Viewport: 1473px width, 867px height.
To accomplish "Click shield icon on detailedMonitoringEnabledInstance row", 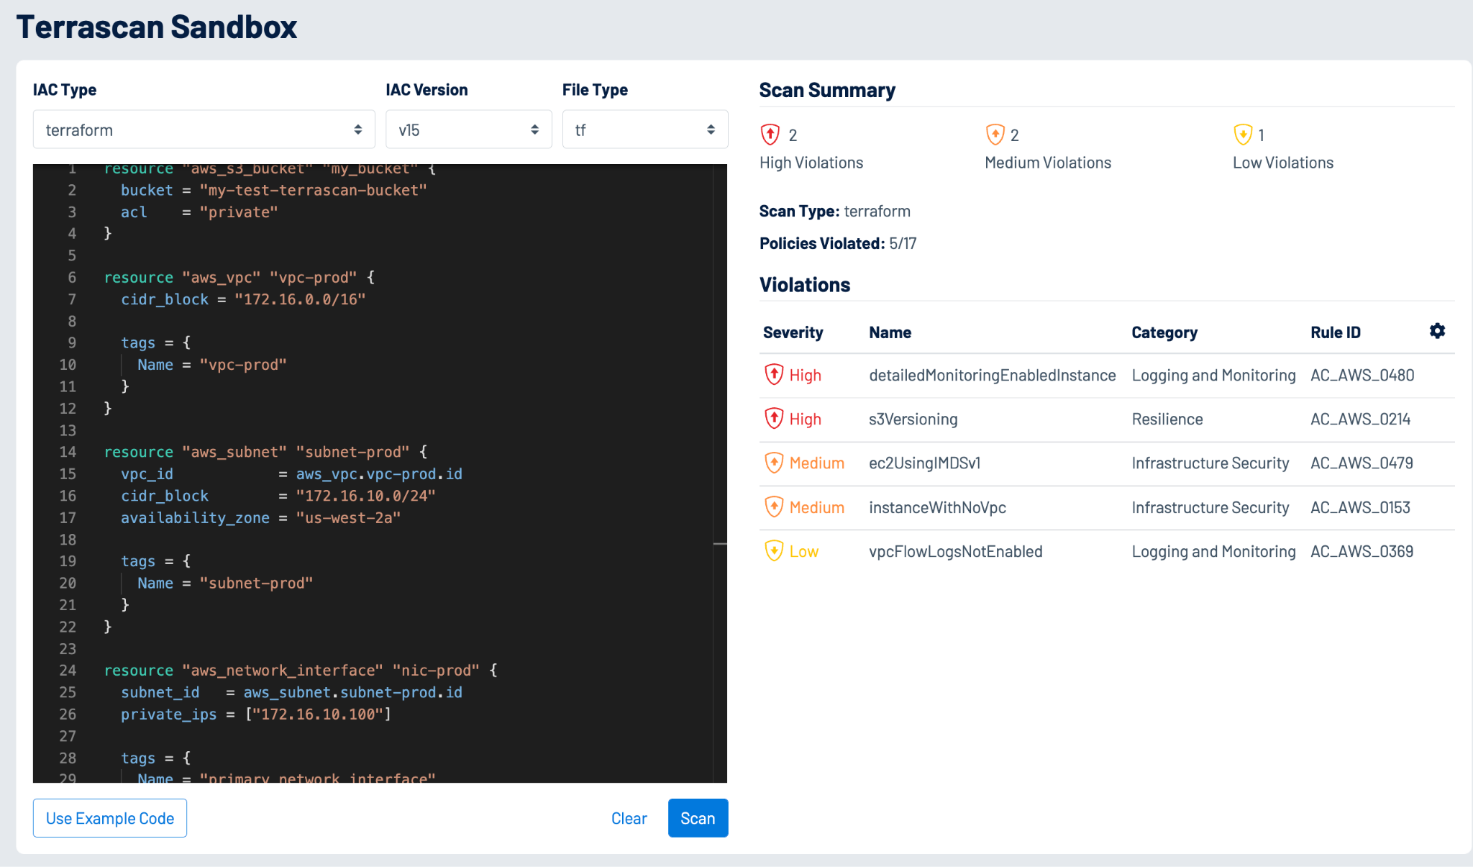I will (774, 374).
